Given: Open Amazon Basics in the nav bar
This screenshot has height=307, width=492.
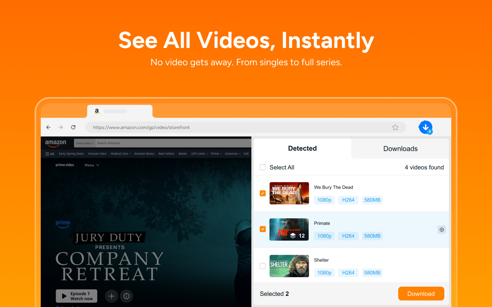Looking at the screenshot, I should [145, 154].
